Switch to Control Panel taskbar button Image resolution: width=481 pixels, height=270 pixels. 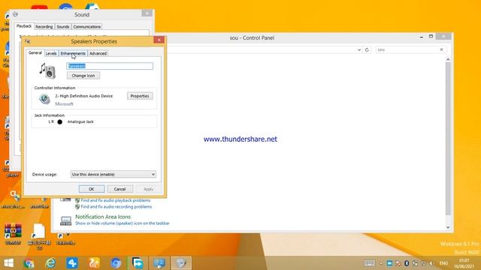(159, 263)
